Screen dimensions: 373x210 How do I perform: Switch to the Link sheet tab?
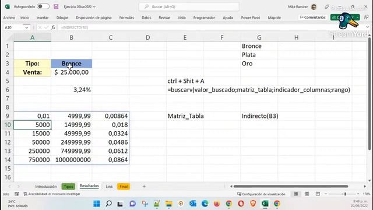(109, 187)
